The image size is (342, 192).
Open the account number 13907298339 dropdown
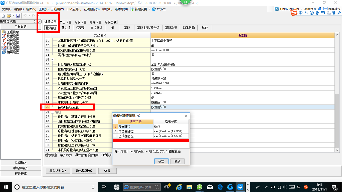coord(301,9)
